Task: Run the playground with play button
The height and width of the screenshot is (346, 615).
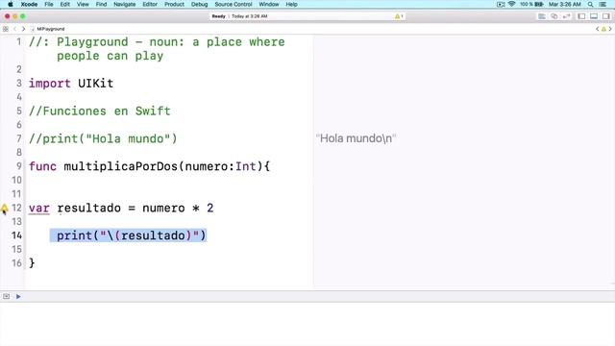Action: (x=18, y=297)
